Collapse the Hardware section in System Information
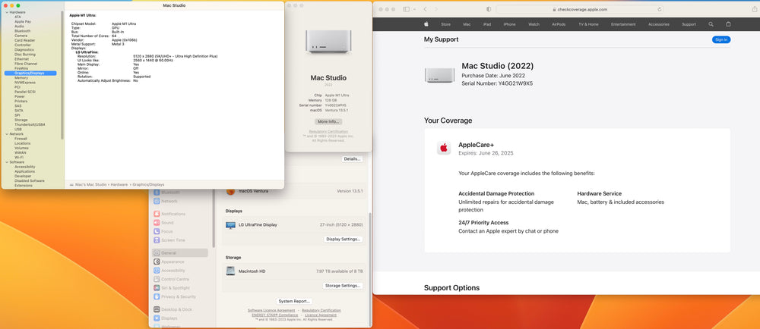This screenshot has width=760, height=329. (x=7, y=12)
